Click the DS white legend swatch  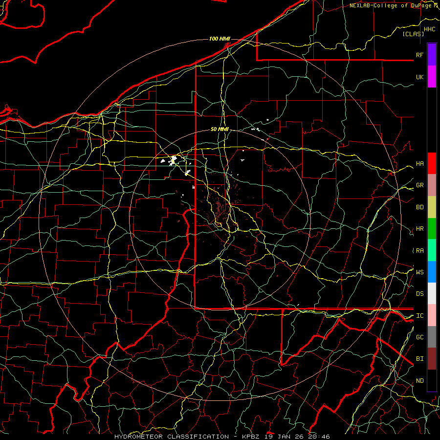point(432,293)
